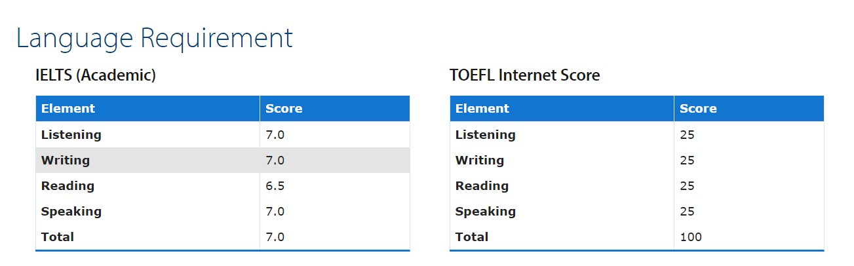Click the IELTS Total row label
This screenshot has width=854, height=266.
58,237
